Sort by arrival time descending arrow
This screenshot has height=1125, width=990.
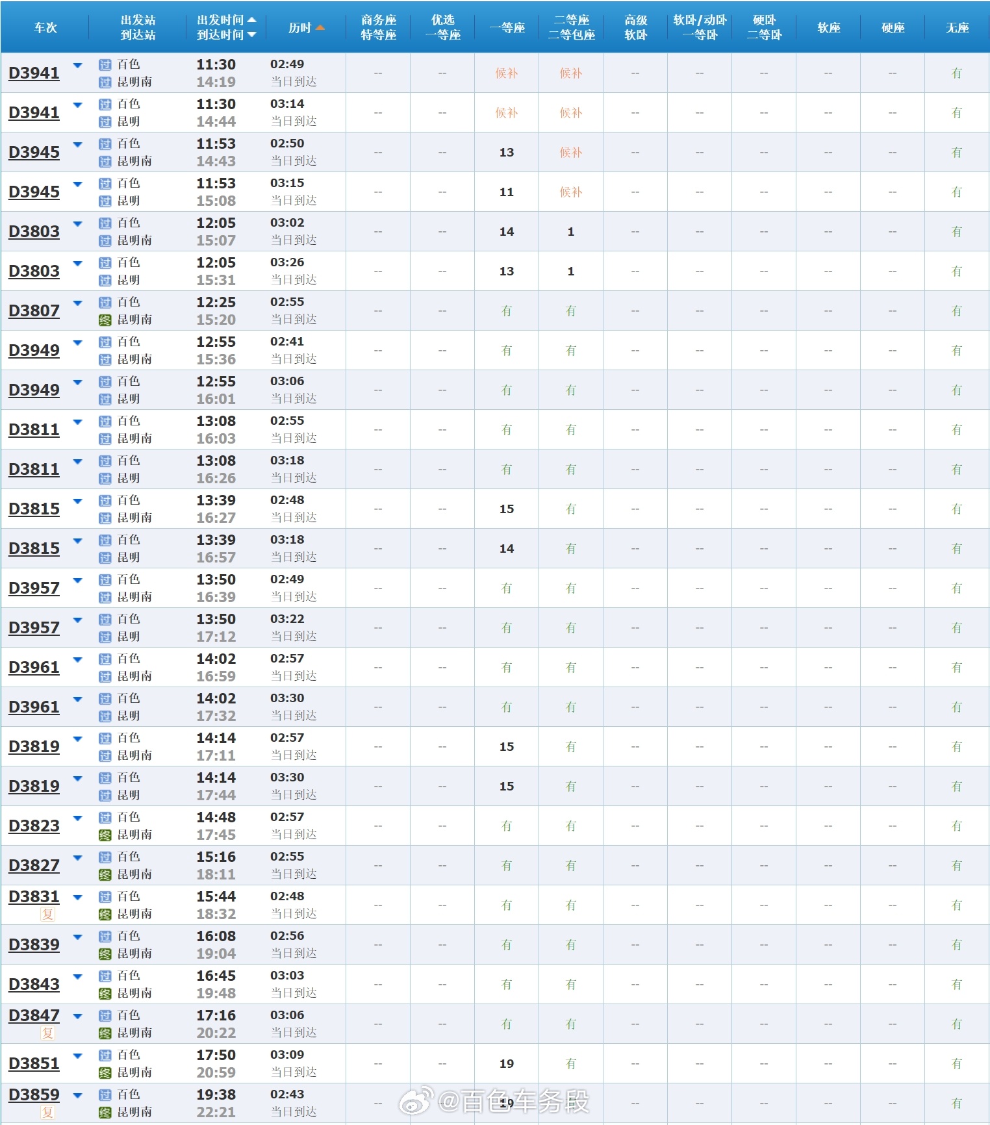(252, 35)
